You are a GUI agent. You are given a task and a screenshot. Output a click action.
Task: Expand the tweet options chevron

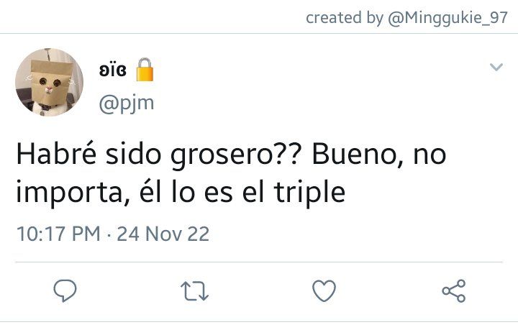point(496,68)
